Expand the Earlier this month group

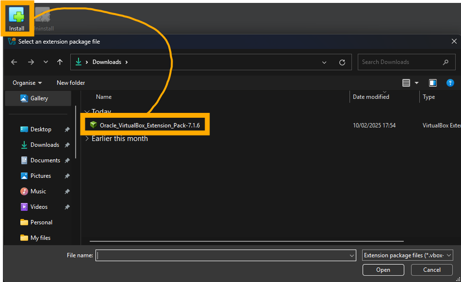pos(87,138)
